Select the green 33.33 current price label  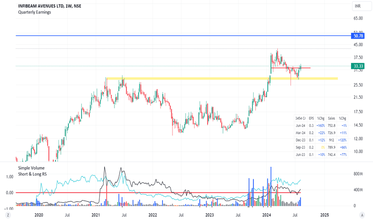pyautogui.click(x=358, y=66)
